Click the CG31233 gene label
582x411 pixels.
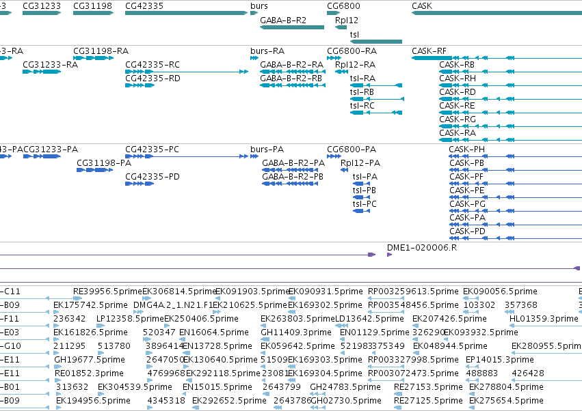42,6
